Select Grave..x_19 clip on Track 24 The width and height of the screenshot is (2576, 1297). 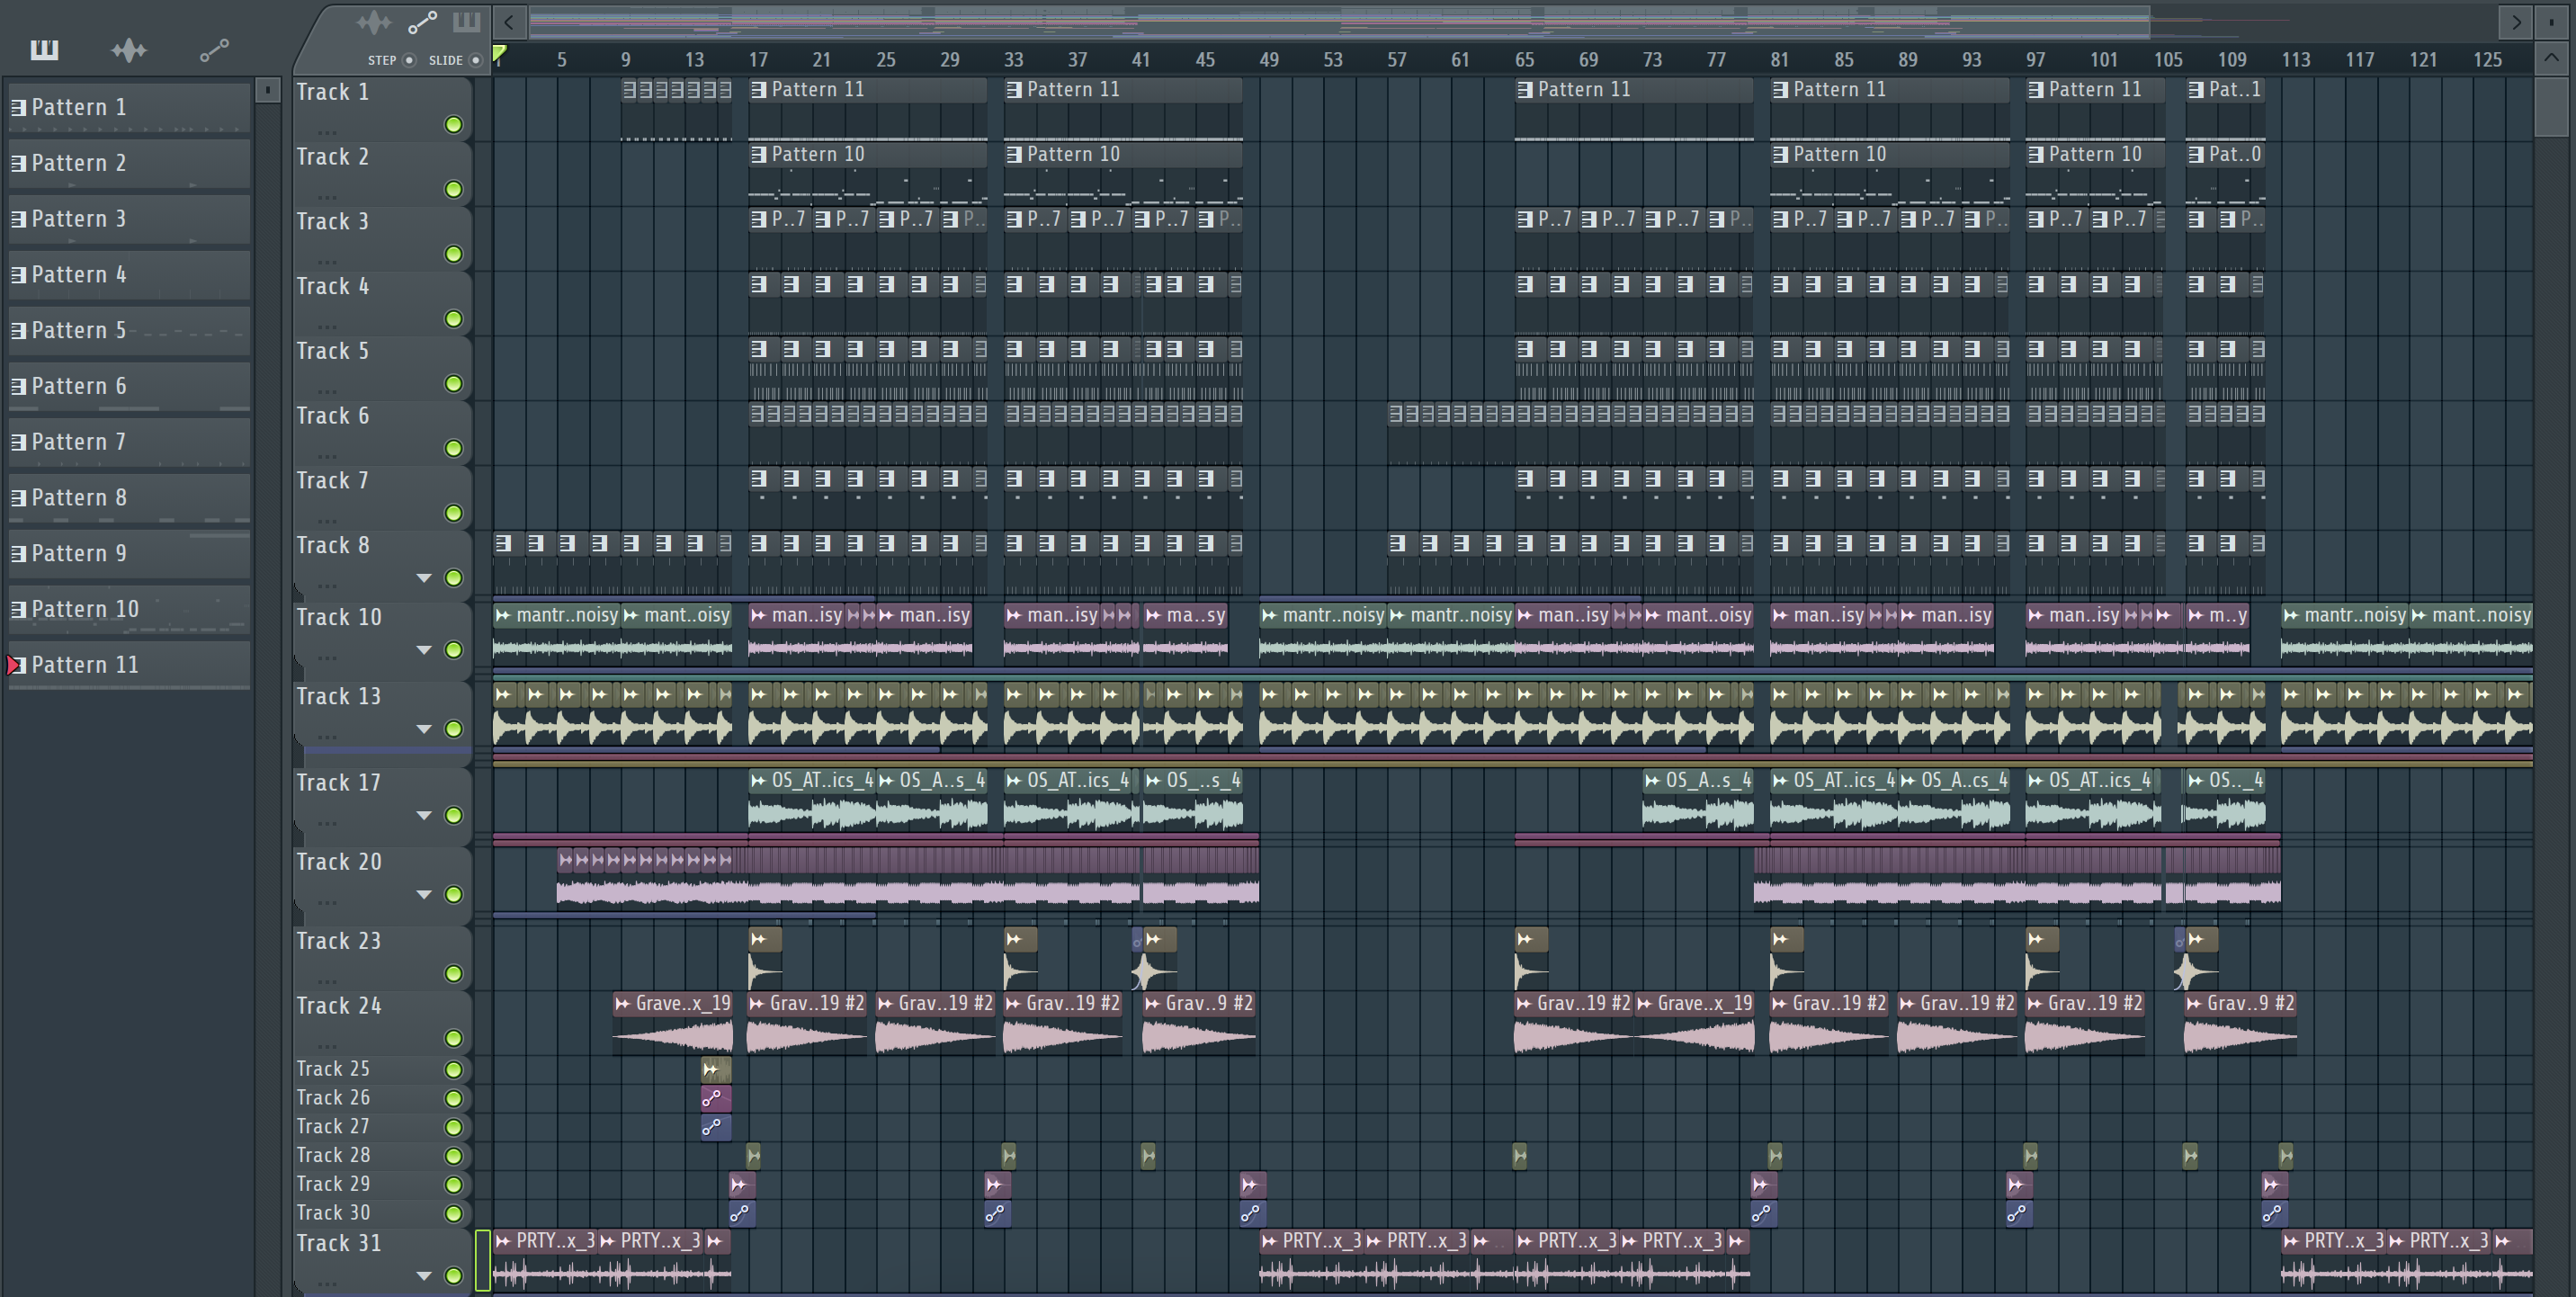[673, 1023]
